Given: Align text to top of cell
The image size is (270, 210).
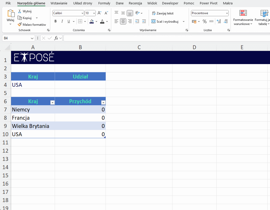Looking at the screenshot, I should coord(116,13).
